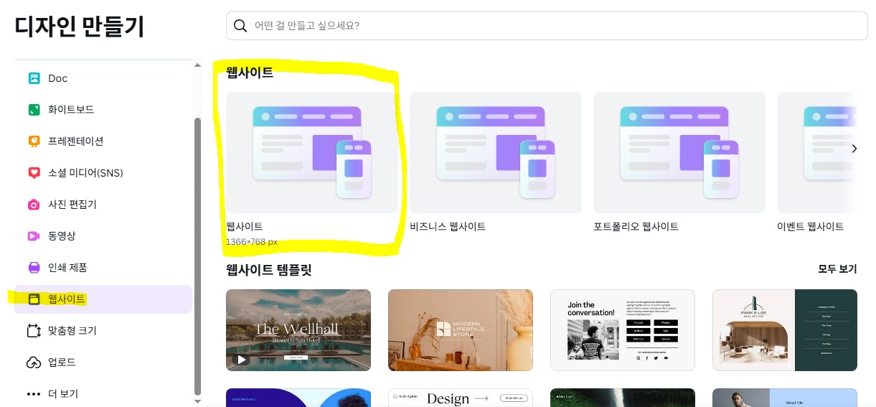Screen dimensions: 876x407
Task: Click the 이벤트 웹사이트 label
Action: 811,226
